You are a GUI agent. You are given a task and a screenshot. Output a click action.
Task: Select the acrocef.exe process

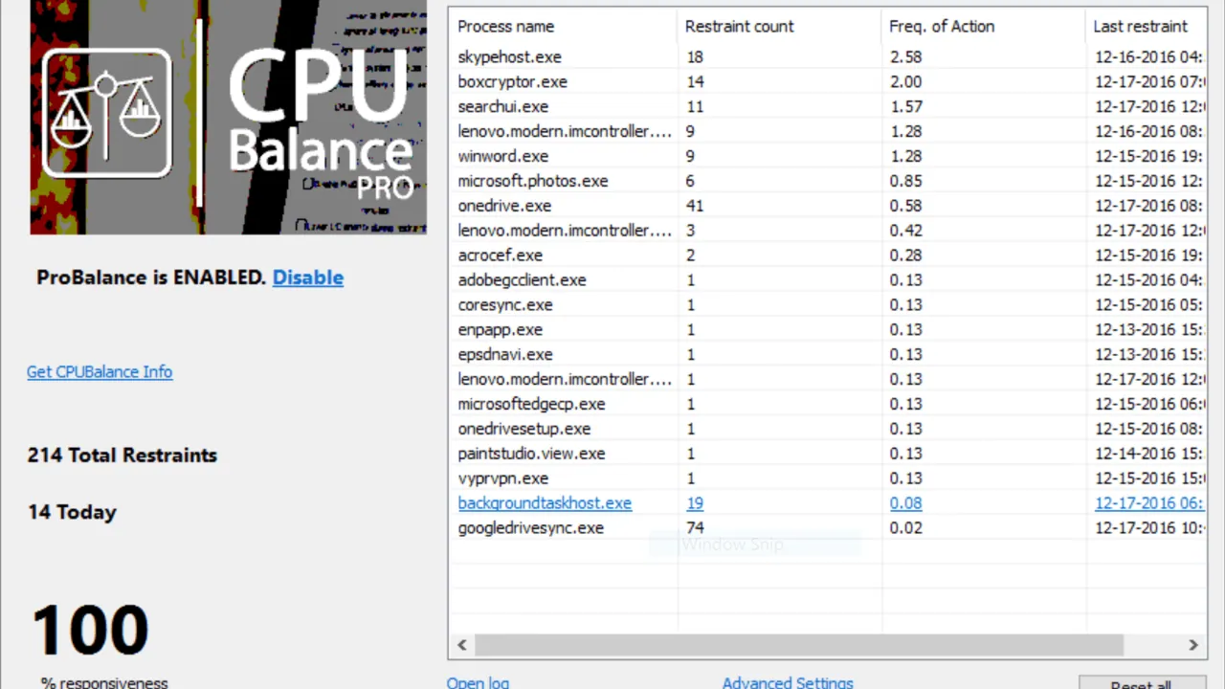click(500, 256)
